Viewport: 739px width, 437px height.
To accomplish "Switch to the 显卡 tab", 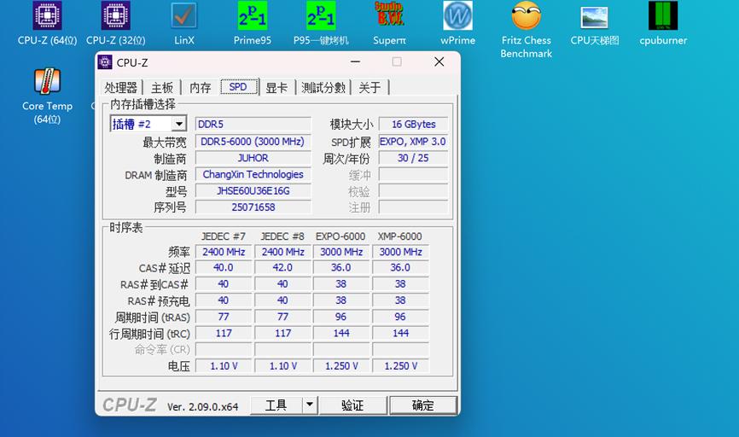I will click(x=276, y=87).
